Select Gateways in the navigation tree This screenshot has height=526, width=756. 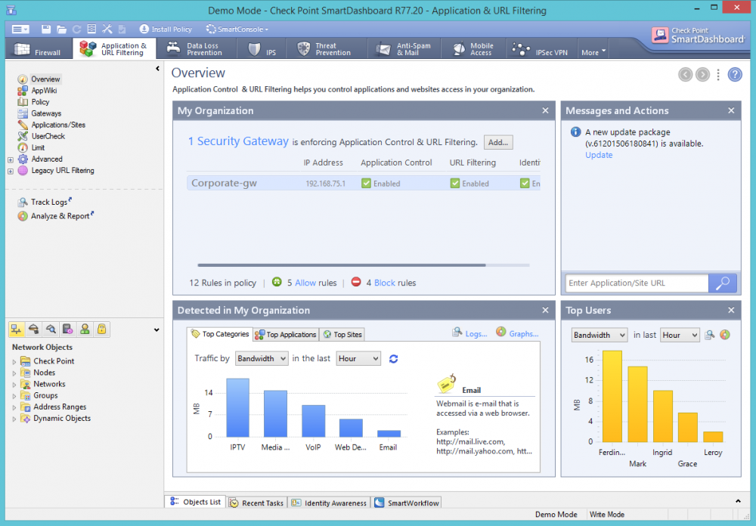tap(46, 114)
